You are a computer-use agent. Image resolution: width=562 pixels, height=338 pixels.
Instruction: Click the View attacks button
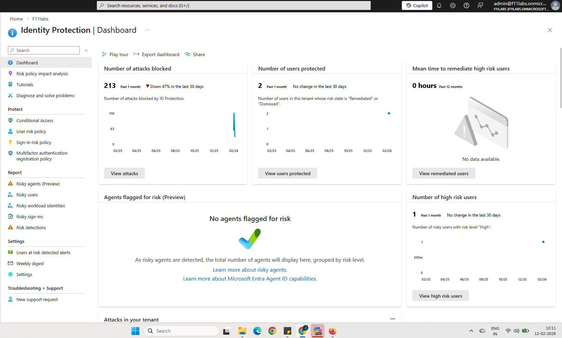[124, 173]
